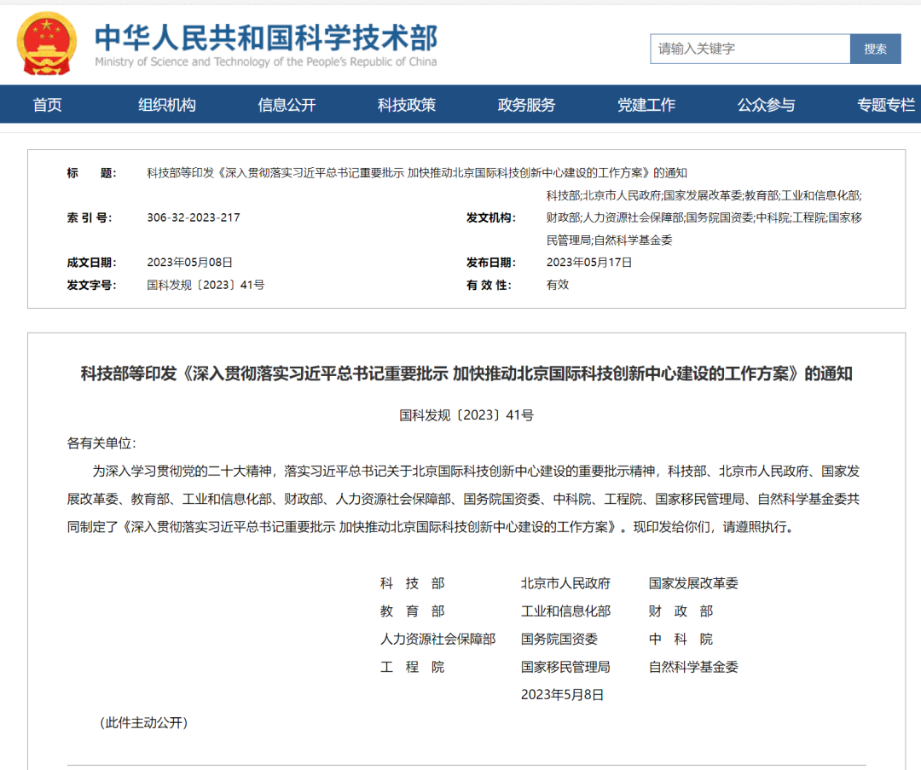The height and width of the screenshot is (770, 921).
Task: Click the 发布日期 value 2023年05月17日
Action: [x=589, y=262]
